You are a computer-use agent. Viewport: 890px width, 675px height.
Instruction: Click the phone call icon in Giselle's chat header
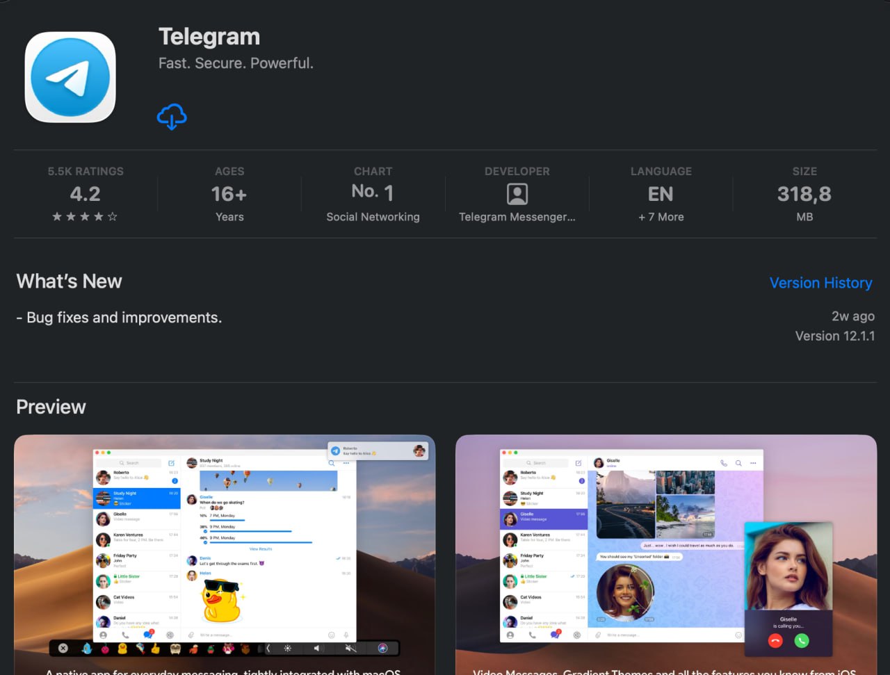[724, 463]
